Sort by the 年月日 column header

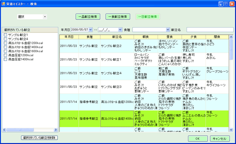pos(69,37)
